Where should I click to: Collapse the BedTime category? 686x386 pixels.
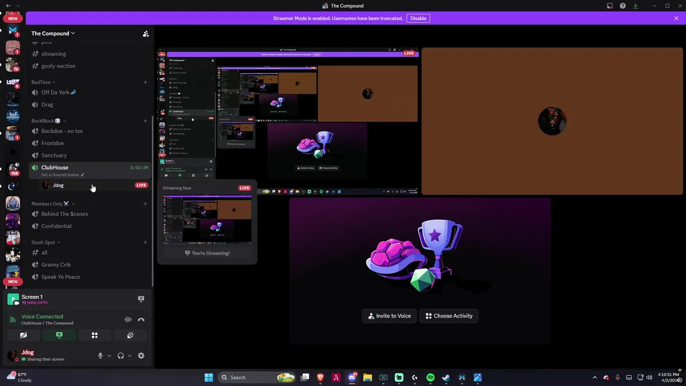(43, 82)
